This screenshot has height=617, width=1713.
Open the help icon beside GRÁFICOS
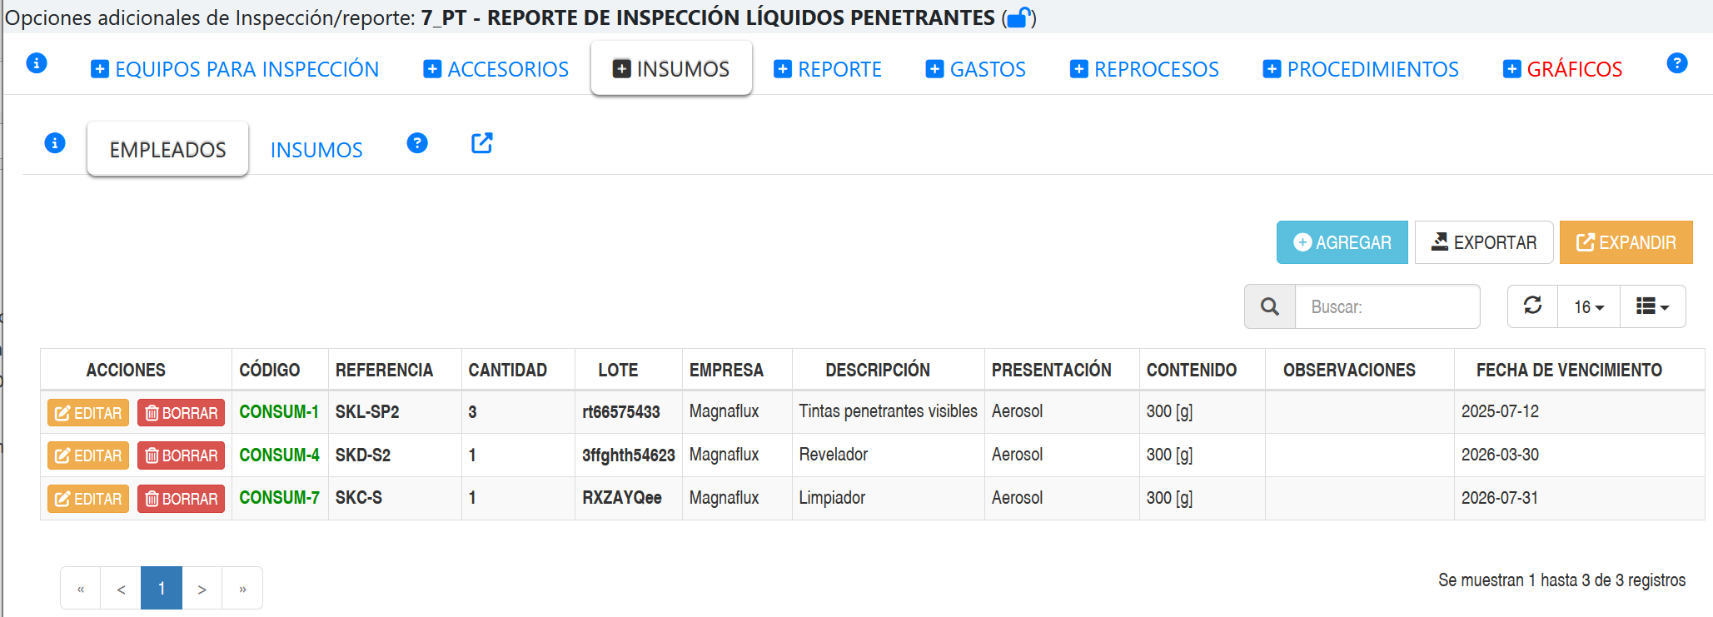click(x=1676, y=63)
